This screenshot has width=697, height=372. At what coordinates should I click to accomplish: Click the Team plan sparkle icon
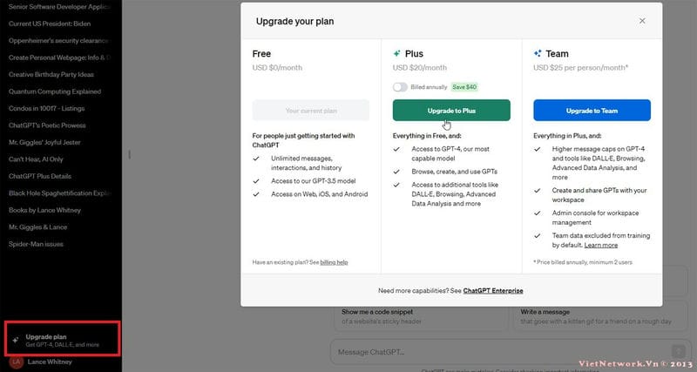click(538, 53)
